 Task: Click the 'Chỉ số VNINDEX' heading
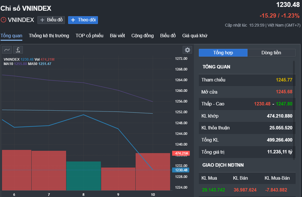[26, 9]
